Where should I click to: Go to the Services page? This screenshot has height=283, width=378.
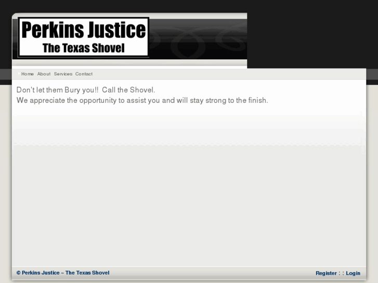[x=63, y=74]
